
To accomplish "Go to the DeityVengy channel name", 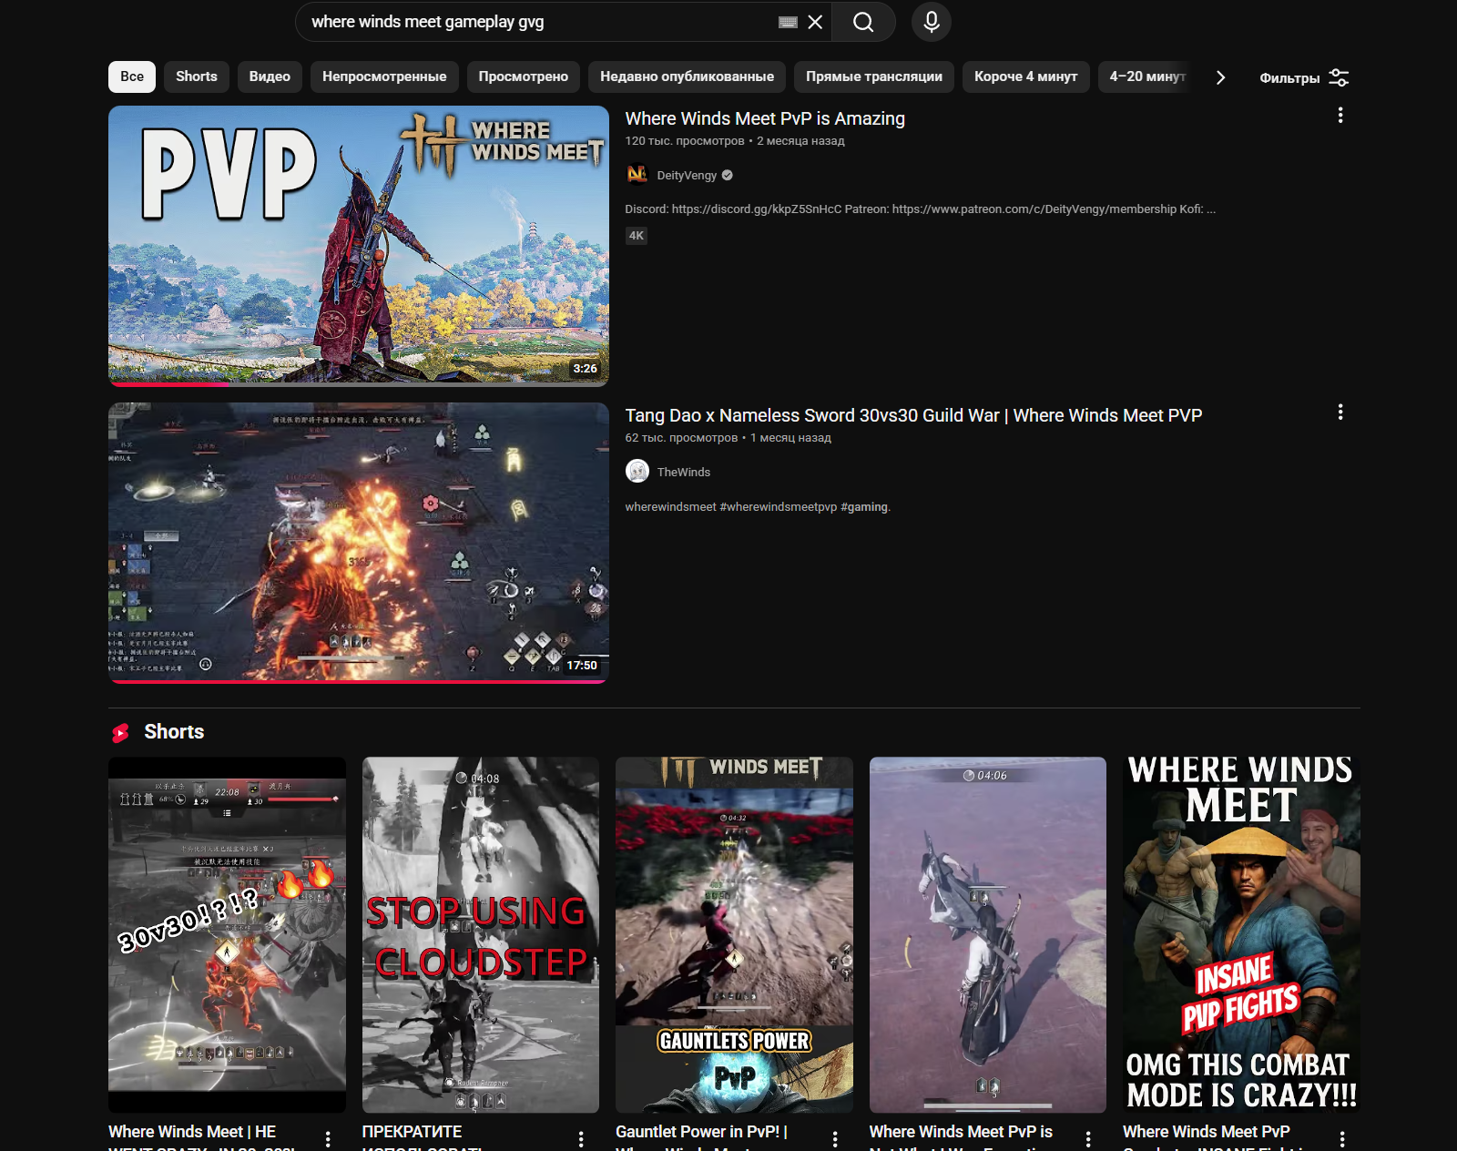I will click(687, 175).
